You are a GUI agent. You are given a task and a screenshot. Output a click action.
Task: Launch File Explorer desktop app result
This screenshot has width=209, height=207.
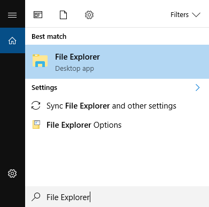pyautogui.click(x=117, y=62)
